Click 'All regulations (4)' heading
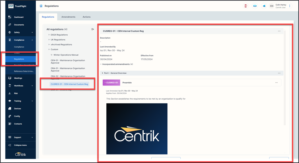 [57, 29]
